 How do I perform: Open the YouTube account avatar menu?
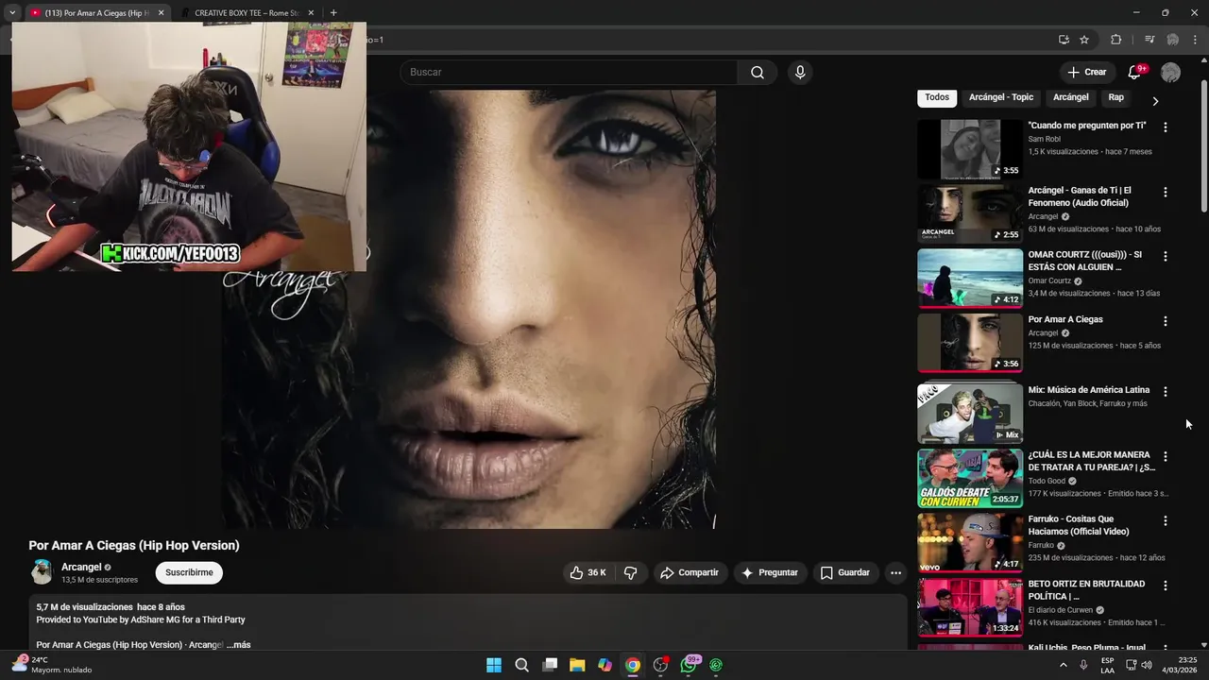pyautogui.click(x=1170, y=72)
